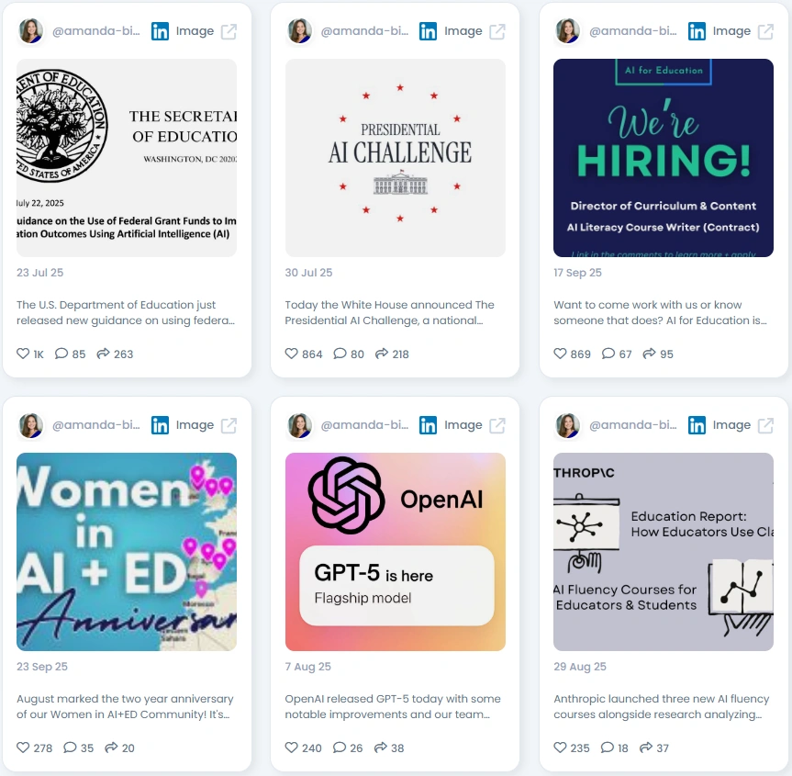Open post text about Women in AI+ED anniversary
The image size is (792, 776).
click(x=125, y=706)
